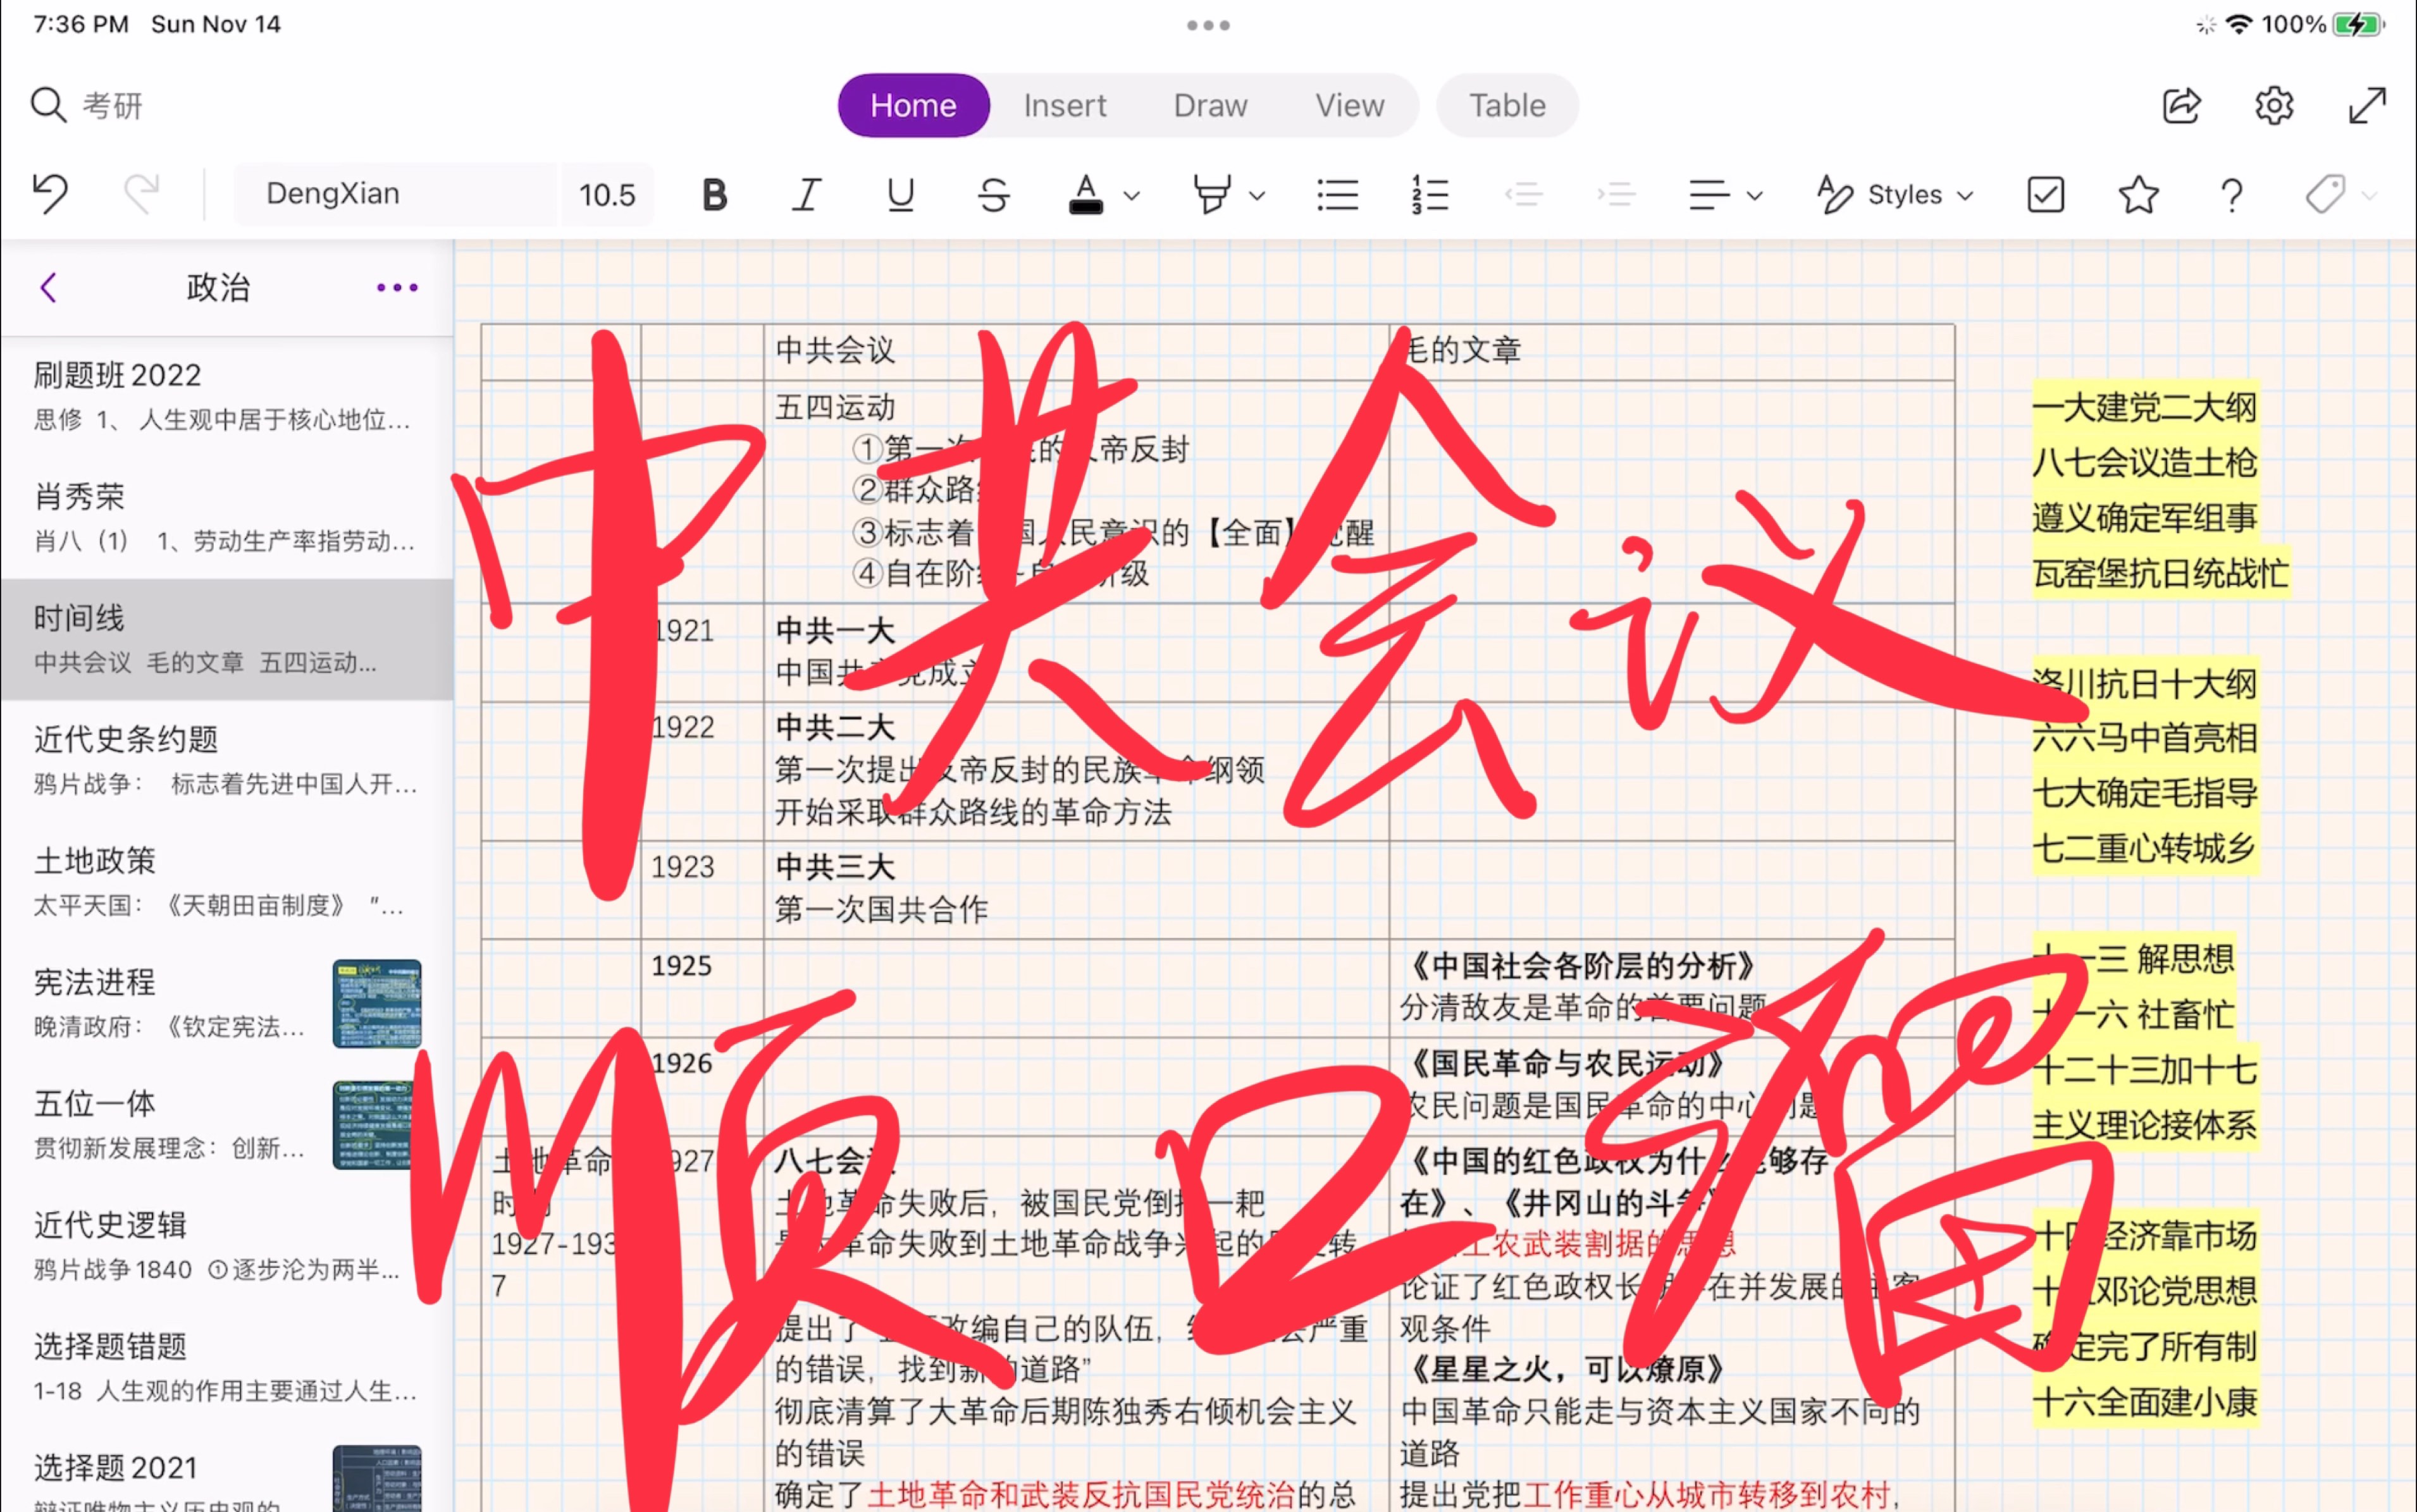The height and width of the screenshot is (1512, 2417).
Task: Expand the highlighter color dropdown
Action: point(1258,196)
